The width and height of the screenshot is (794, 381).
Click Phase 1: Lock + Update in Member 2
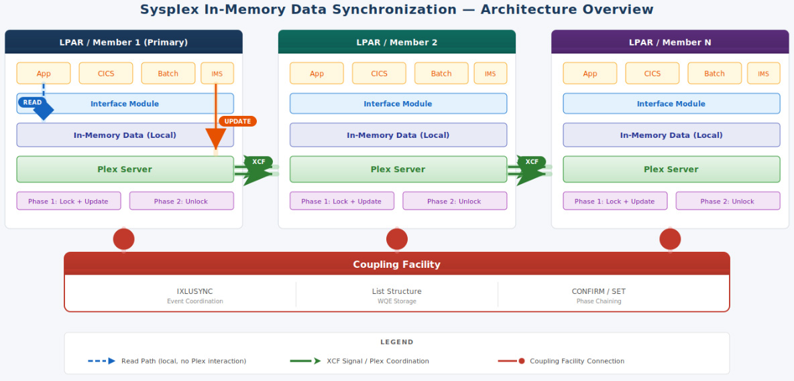[x=342, y=201]
